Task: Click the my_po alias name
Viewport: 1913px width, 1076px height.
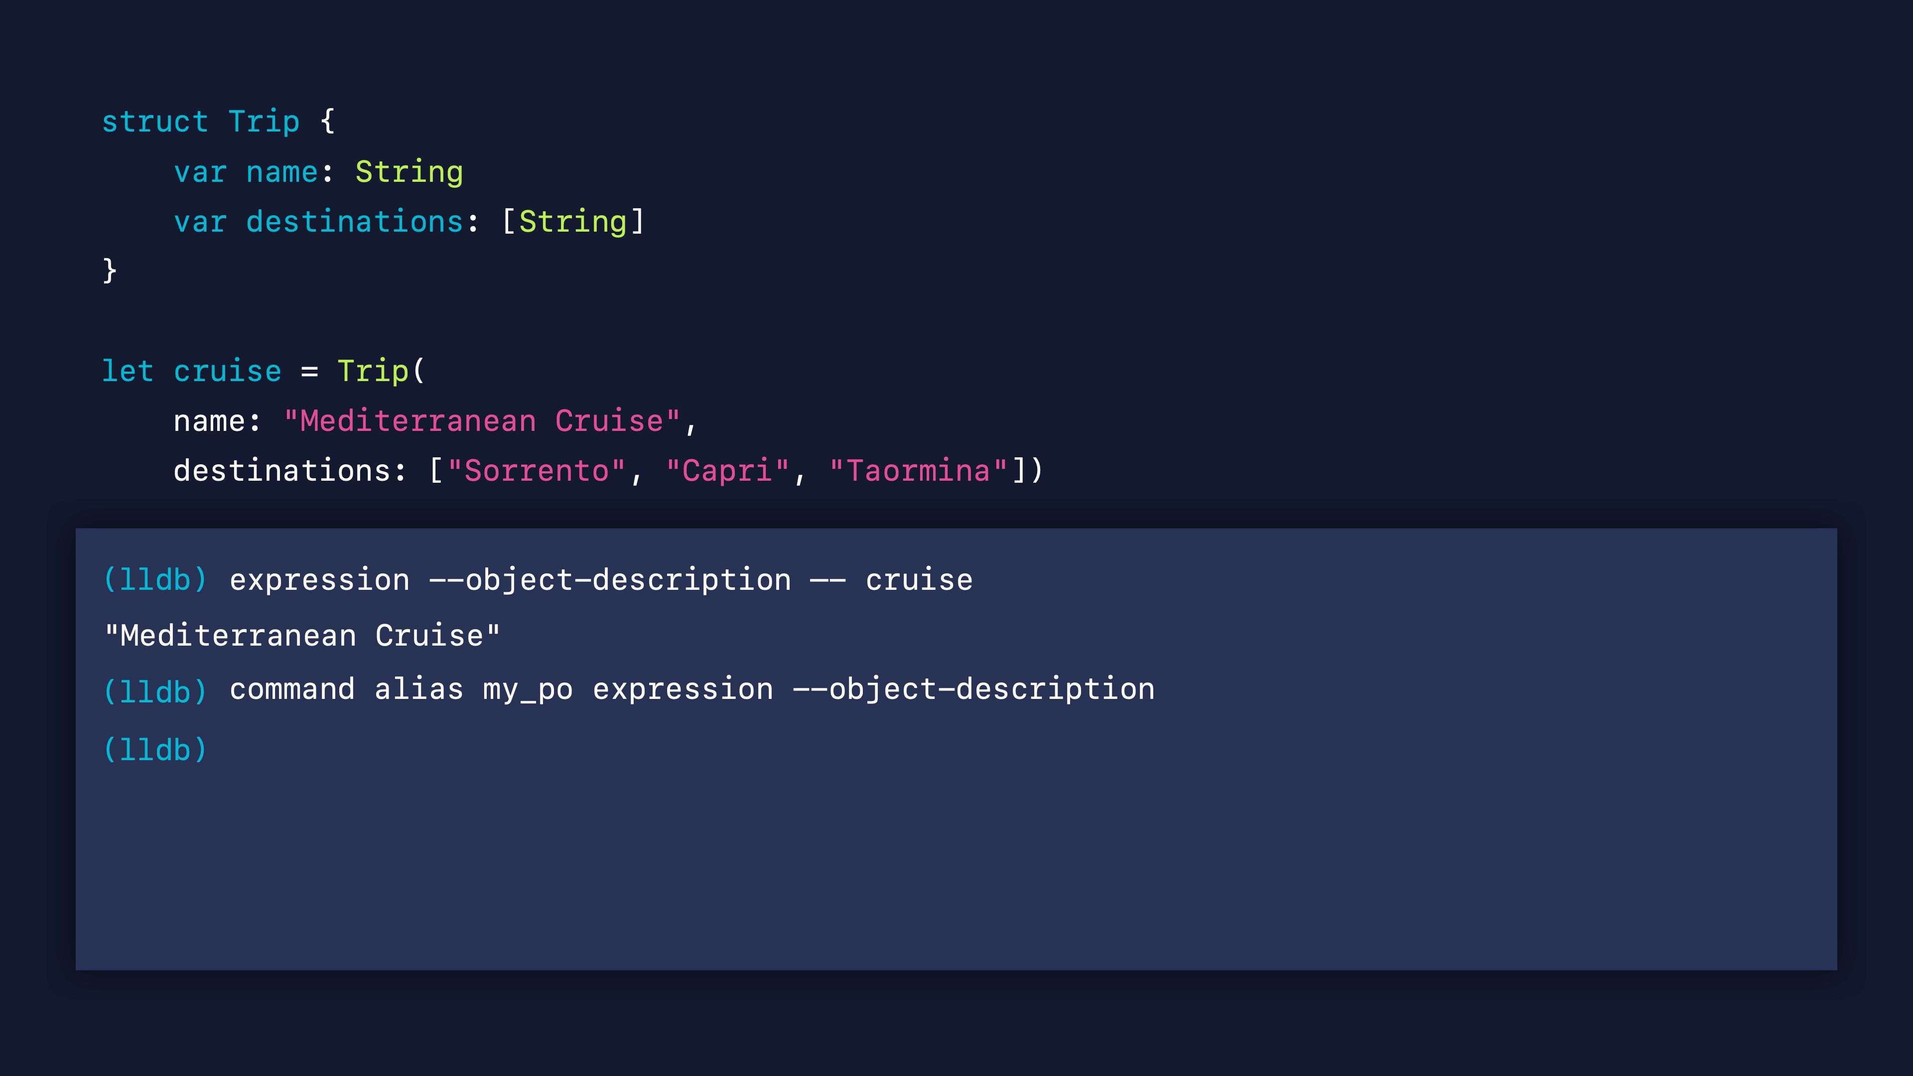Action: pos(528,690)
